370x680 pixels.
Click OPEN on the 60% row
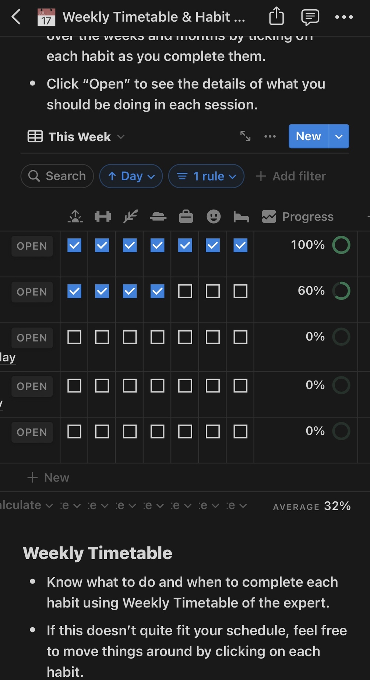(x=32, y=292)
